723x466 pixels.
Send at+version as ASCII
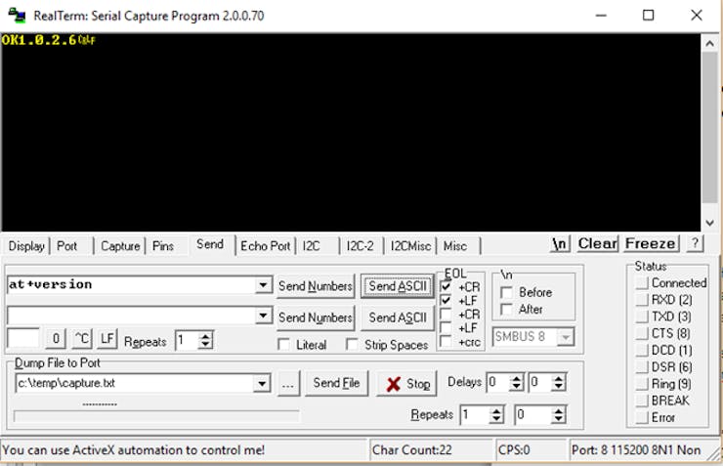pos(398,286)
